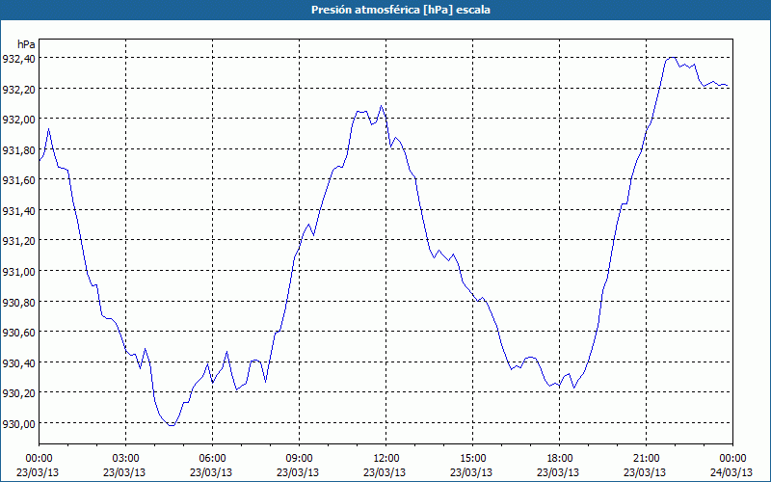Click the 930,20 y-axis value
This screenshot has height=482, width=771.
coord(18,393)
